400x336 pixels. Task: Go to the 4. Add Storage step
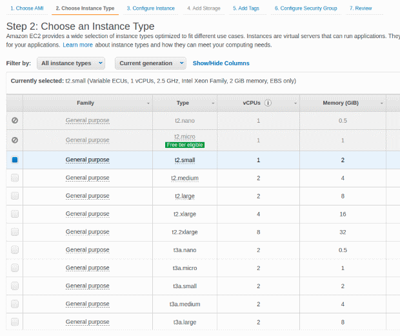[204, 8]
